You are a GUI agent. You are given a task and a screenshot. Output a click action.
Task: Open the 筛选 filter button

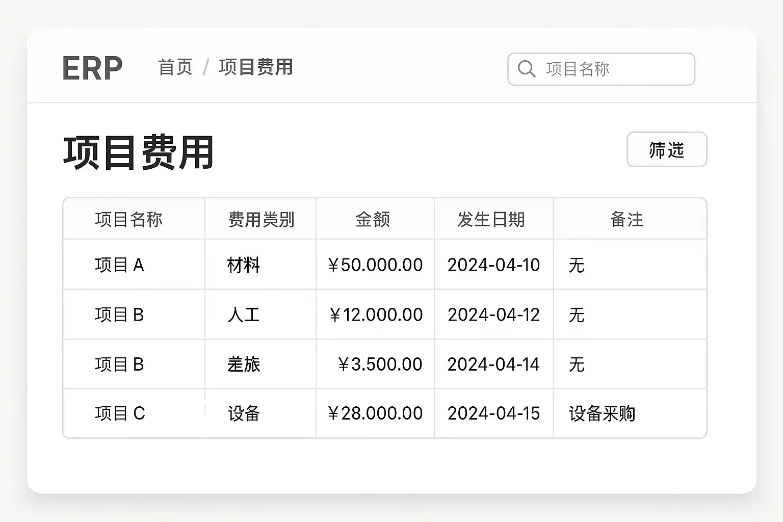tap(666, 150)
